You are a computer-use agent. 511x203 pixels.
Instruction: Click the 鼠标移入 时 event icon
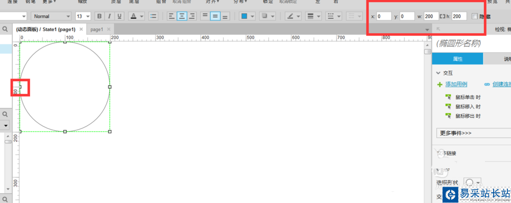pos(449,107)
